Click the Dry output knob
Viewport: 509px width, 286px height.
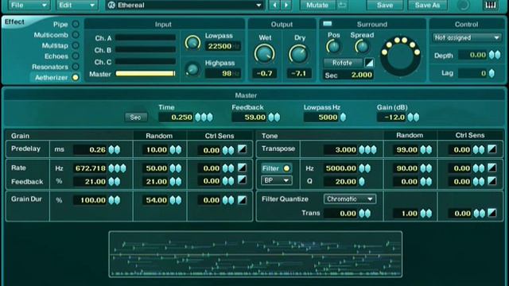pos(299,54)
